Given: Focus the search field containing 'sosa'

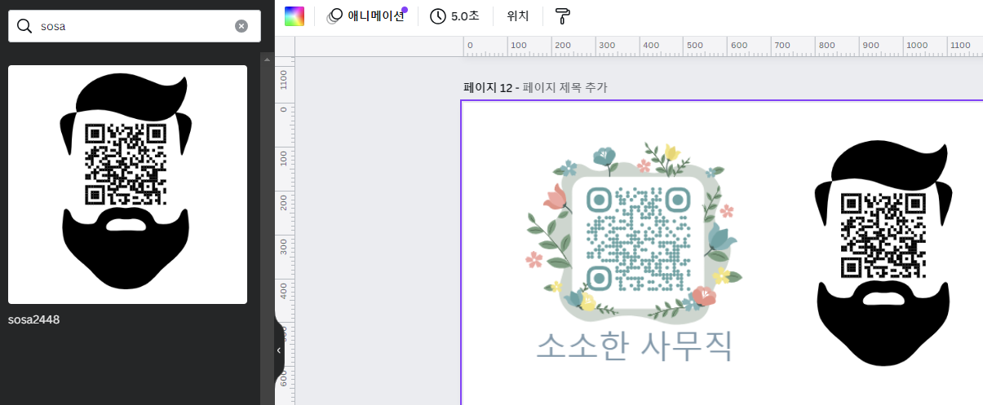Looking at the screenshot, I should (135, 26).
